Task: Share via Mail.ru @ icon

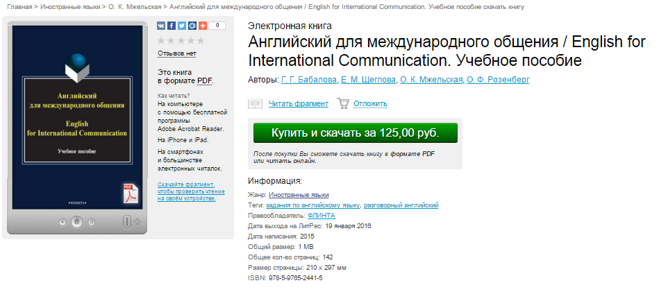Action: (x=192, y=26)
